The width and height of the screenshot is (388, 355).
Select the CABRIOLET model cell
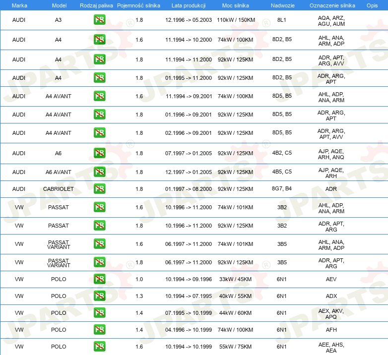point(59,189)
